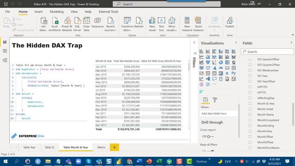This screenshot has height=166, width=295.
Task: Insert a Text box
Action: pyautogui.click(x=161, y=24)
